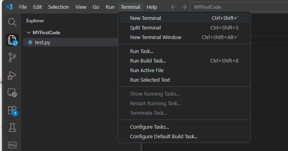Screen dimensions: 288x151
Task: Click Terminate Task... entry
Action: point(185,113)
